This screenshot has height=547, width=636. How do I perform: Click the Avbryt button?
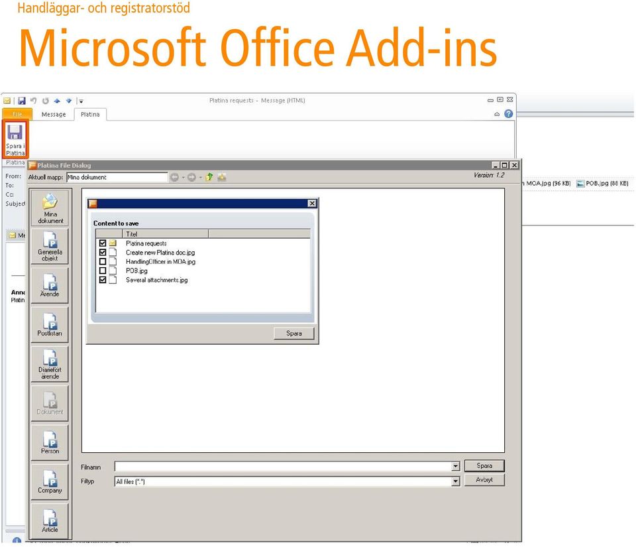point(484,479)
